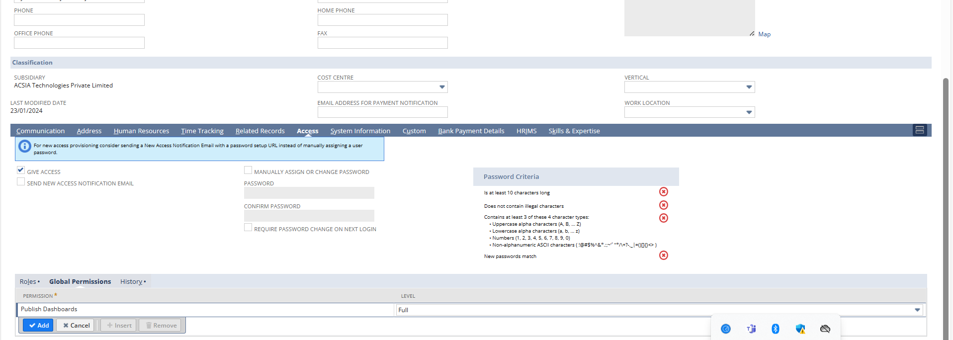Click the page's vertical scrollbar
953x340 pixels.
(946, 199)
